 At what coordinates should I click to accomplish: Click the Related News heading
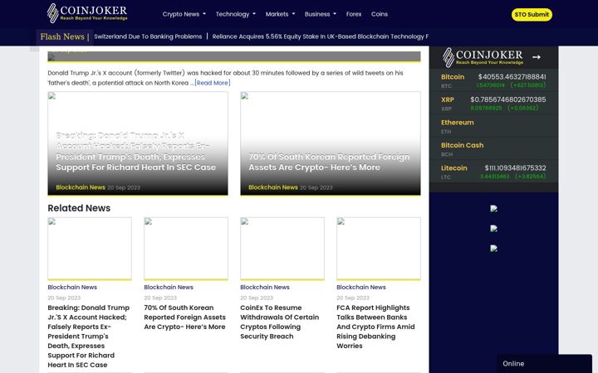(79, 208)
